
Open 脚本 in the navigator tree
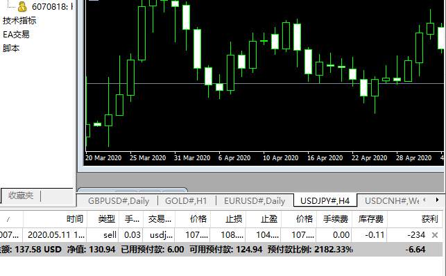coord(11,48)
